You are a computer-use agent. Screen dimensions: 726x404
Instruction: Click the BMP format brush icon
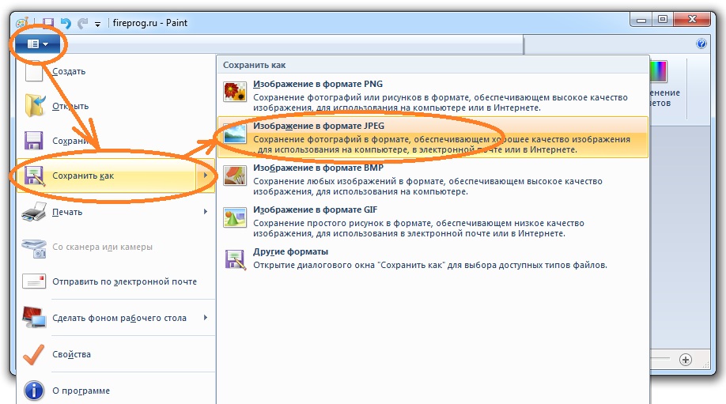tap(235, 176)
